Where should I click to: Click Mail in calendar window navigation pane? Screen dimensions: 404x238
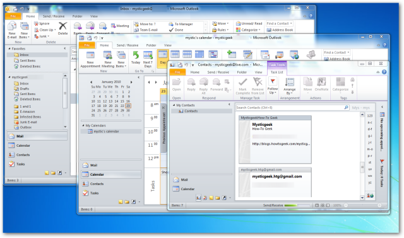[90, 165]
